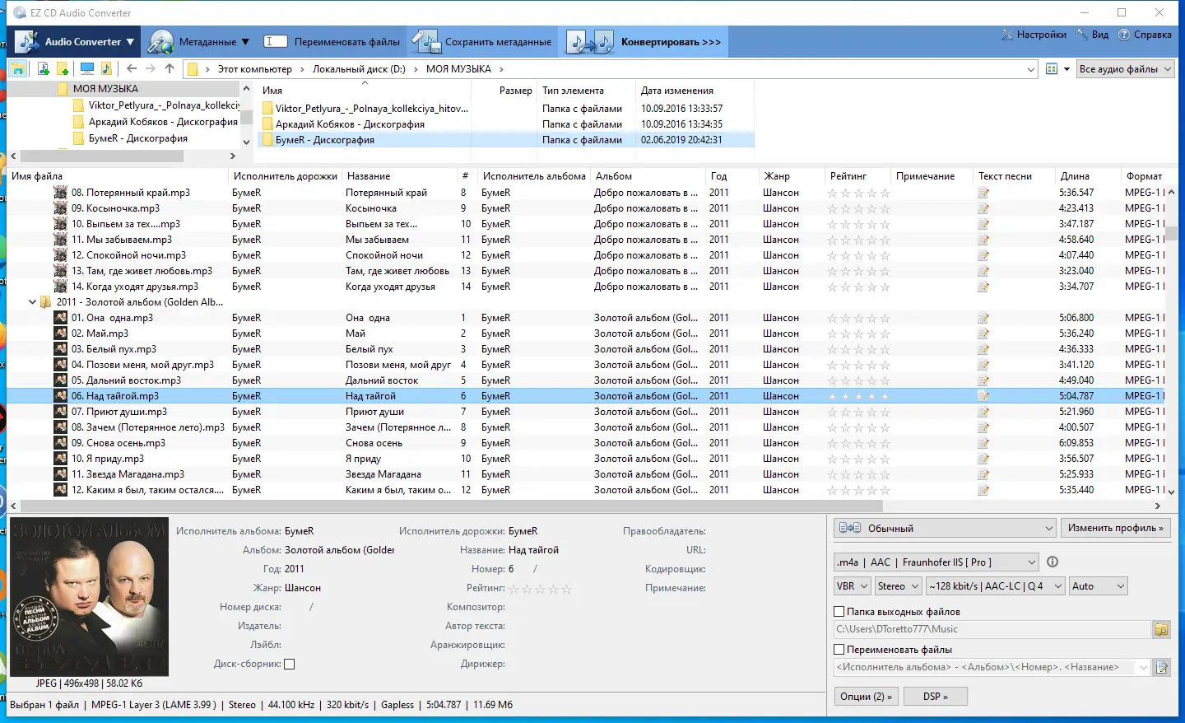
Task: Open Настройки settings
Action: tap(1034, 35)
